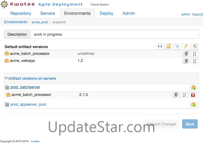Click the copy icon for acme_batch_processor default row

click(x=186, y=54)
